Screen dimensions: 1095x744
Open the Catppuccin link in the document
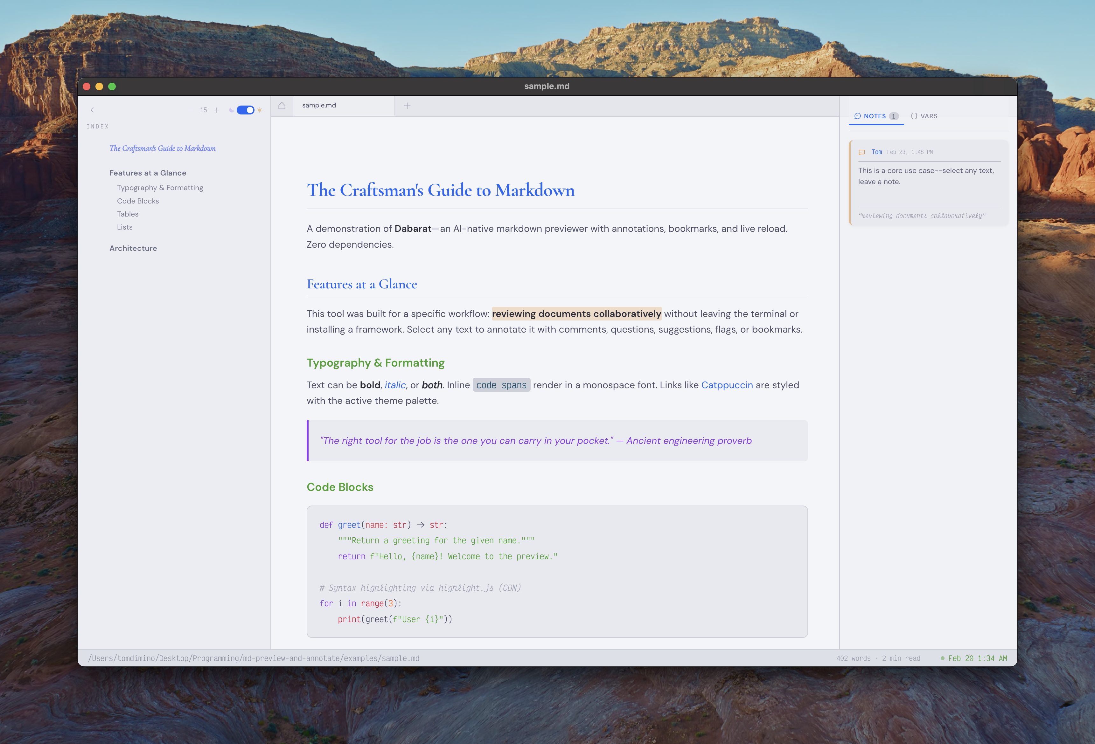pos(727,385)
